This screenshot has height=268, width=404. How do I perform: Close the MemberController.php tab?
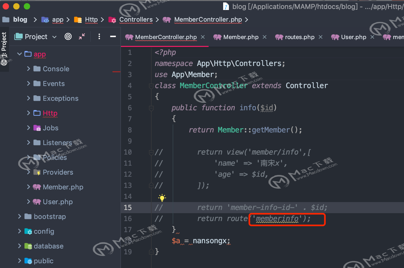click(x=203, y=37)
